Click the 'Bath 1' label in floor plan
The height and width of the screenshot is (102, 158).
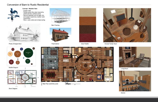pos(78,75)
